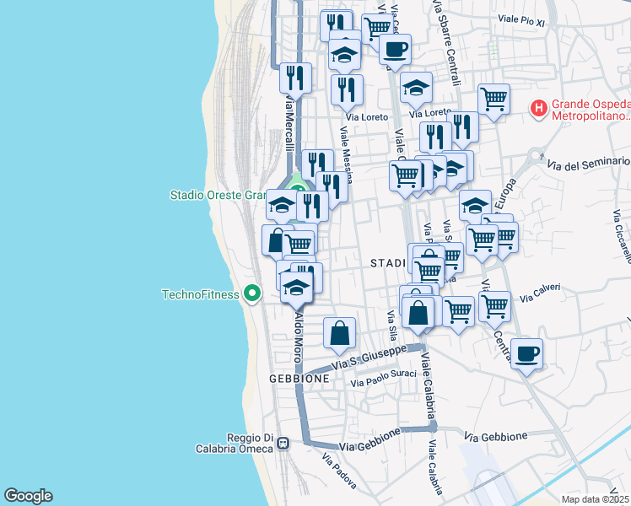The width and height of the screenshot is (631, 506).
Task: Click the restaurant marker above Via Mercalli label
Action: click(x=295, y=78)
